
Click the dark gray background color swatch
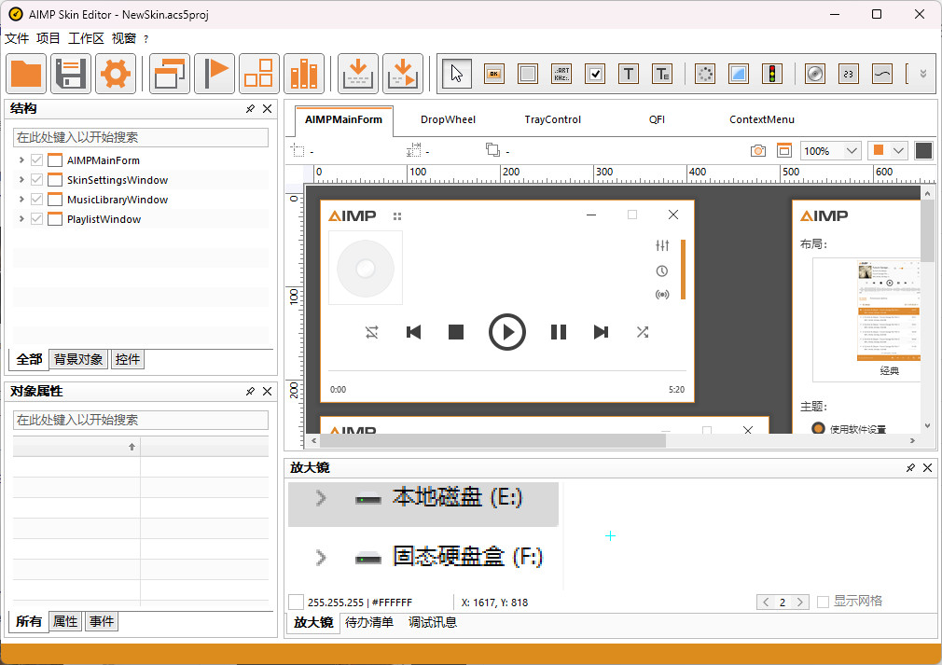coord(923,151)
